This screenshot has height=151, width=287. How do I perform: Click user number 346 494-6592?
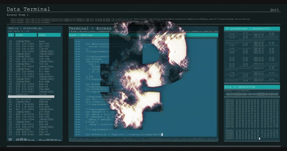(25, 59)
